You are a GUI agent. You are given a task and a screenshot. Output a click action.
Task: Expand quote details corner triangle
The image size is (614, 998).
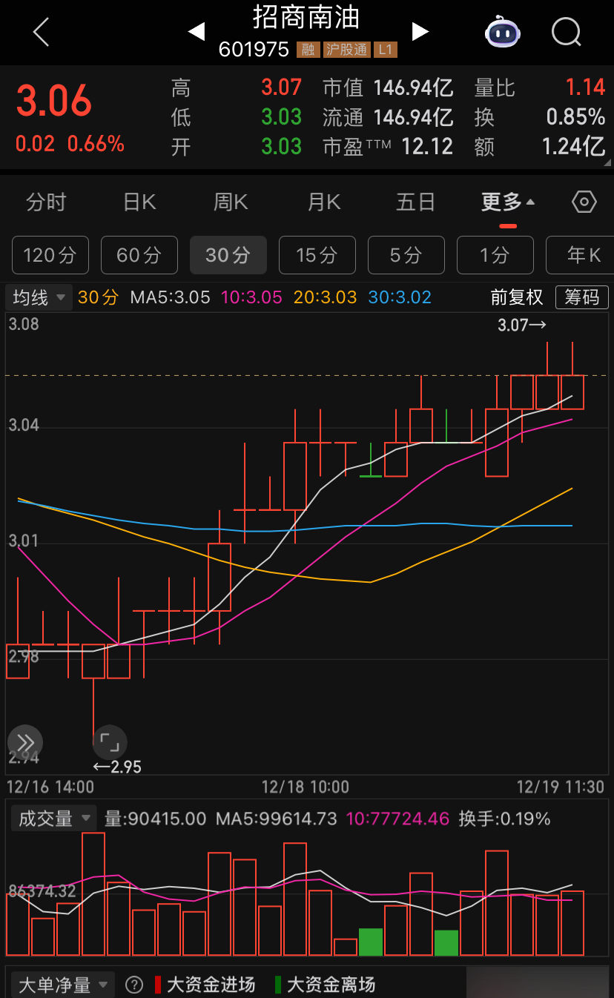click(607, 162)
